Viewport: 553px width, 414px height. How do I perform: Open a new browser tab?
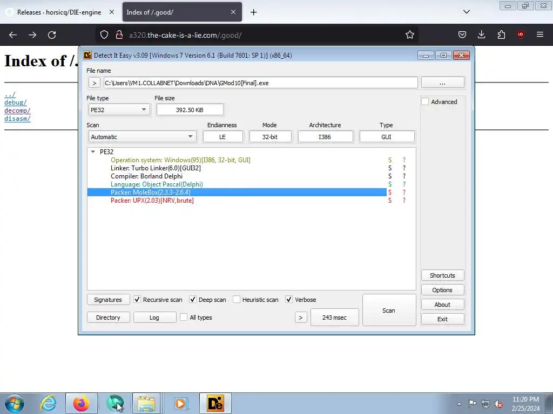253,12
